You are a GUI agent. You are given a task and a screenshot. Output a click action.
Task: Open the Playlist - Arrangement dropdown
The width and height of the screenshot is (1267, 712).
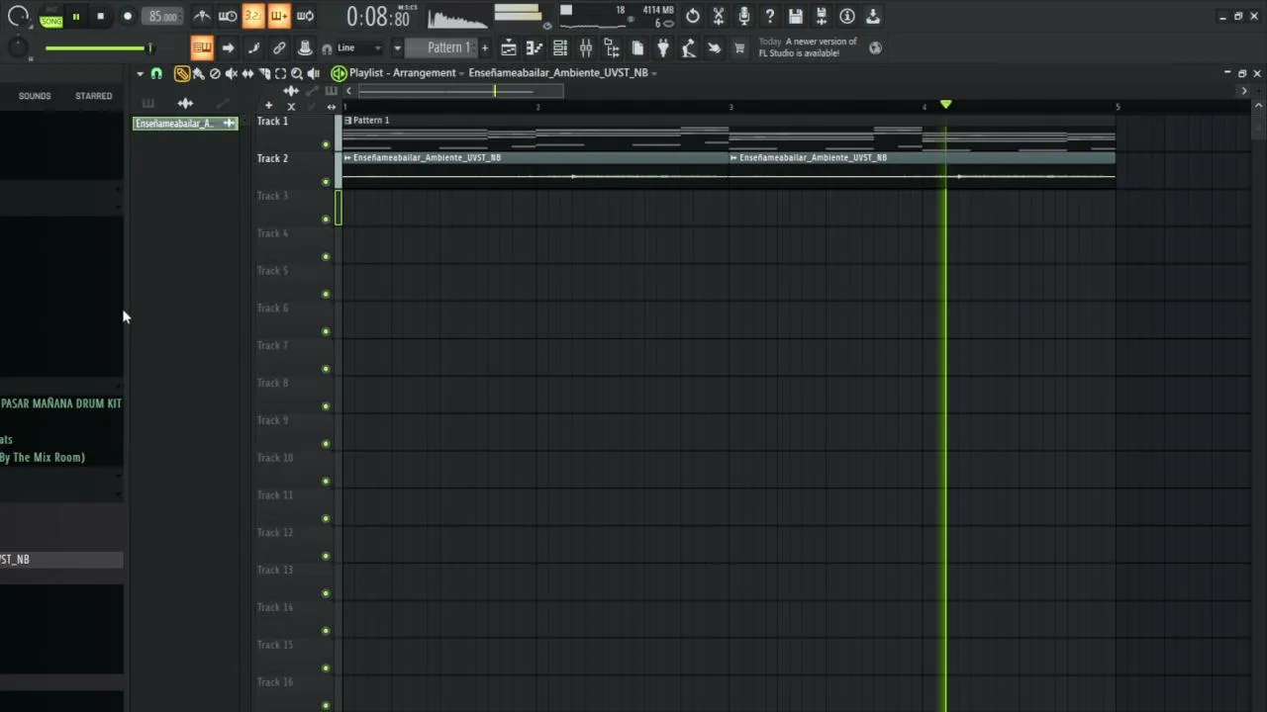click(x=406, y=73)
